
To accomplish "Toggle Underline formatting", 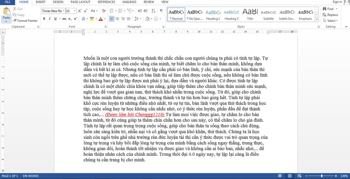I will [55, 19].
